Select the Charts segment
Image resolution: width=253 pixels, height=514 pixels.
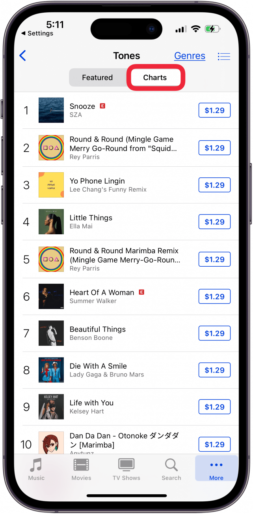coord(155,77)
